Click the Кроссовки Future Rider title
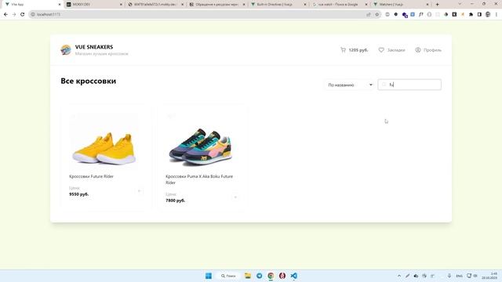Image resolution: width=502 pixels, height=282 pixels. [91, 176]
